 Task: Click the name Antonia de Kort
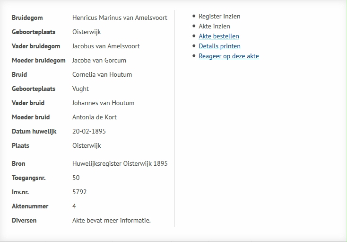(94, 117)
